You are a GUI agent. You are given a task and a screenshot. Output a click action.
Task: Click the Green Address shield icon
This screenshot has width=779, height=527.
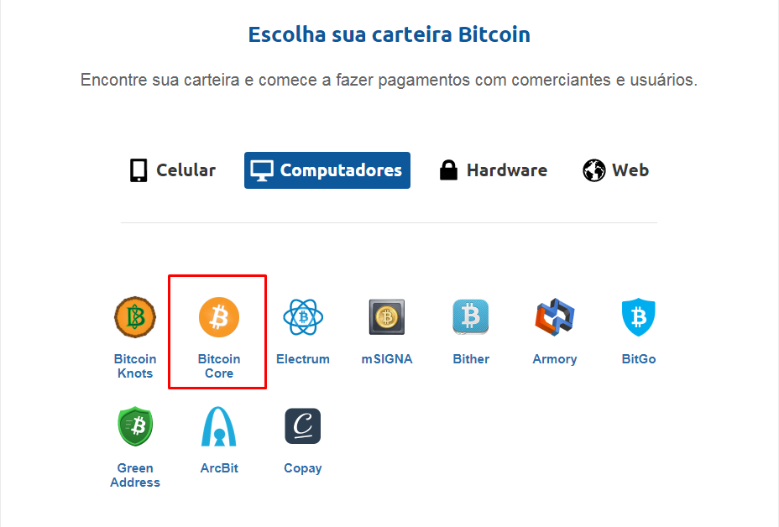pyautogui.click(x=135, y=426)
